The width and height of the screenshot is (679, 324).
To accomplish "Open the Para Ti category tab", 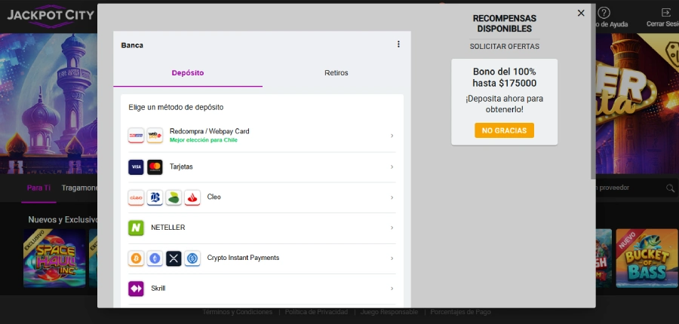I will pyautogui.click(x=38, y=188).
